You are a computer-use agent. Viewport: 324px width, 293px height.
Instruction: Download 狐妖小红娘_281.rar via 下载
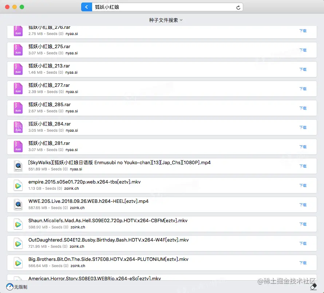[x=303, y=147]
